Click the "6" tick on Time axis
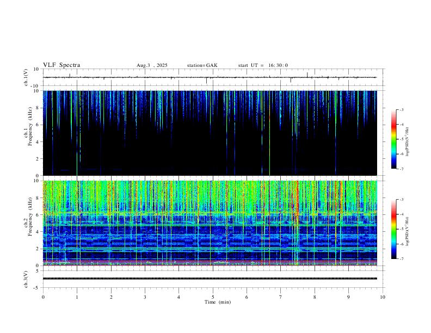Image resolution: width=431 pixels, height=333 pixels. [247, 297]
